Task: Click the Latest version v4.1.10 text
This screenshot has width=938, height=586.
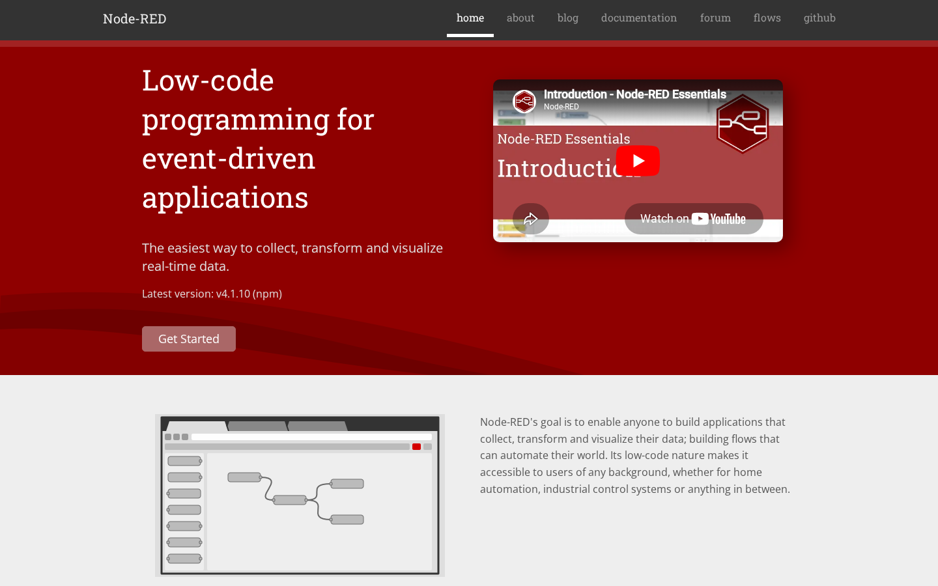Action: (x=212, y=294)
